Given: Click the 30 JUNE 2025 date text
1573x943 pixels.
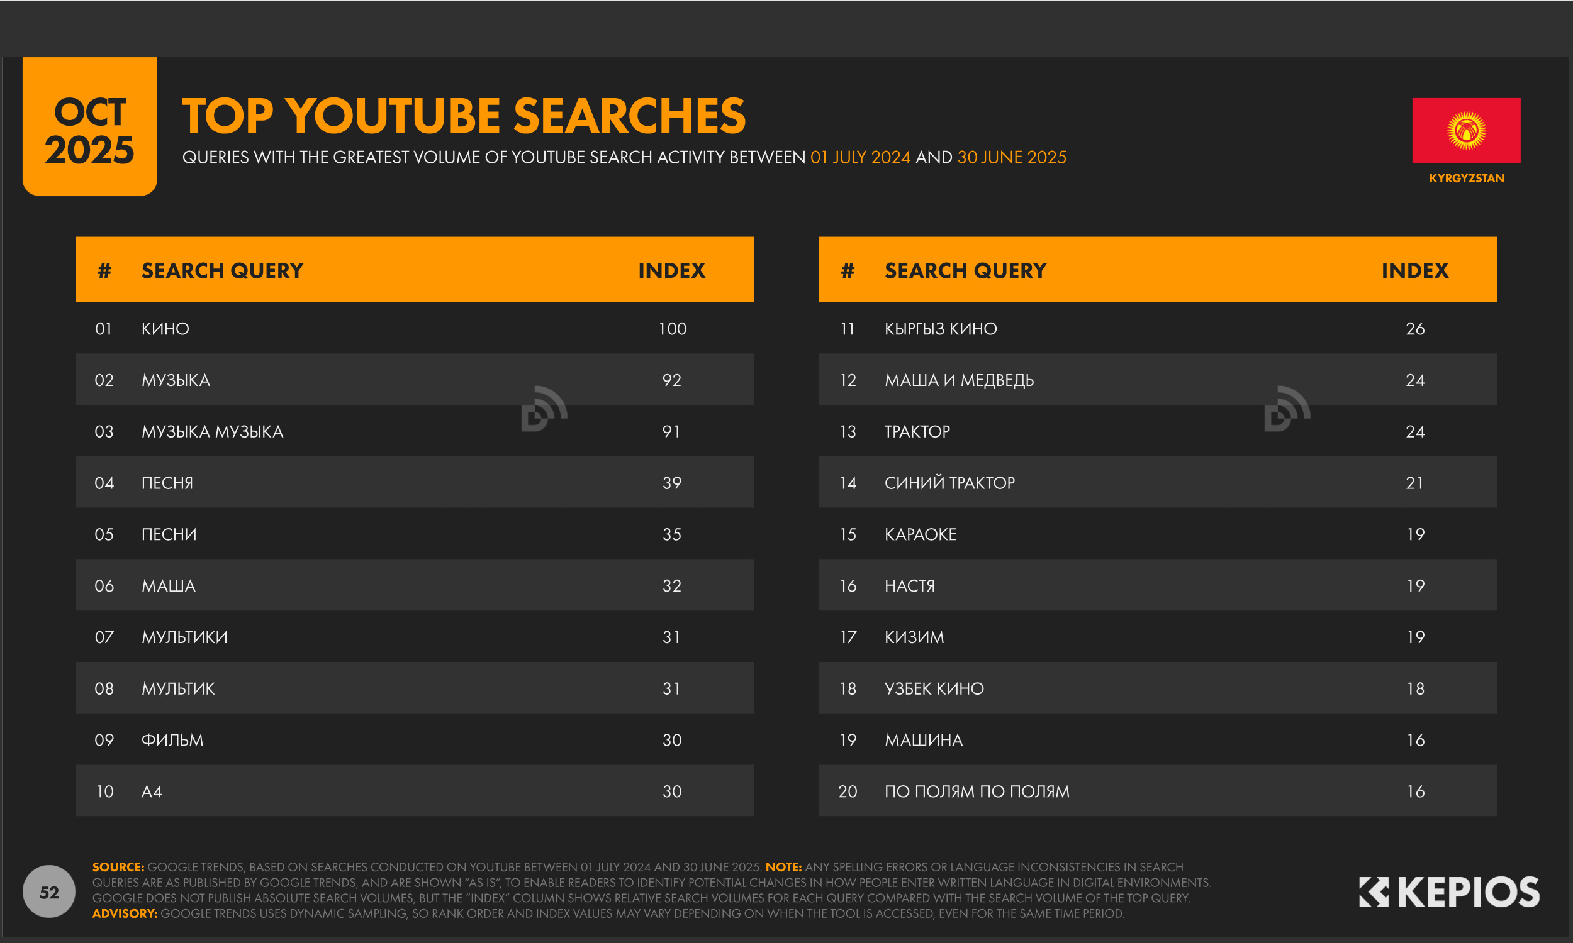Looking at the screenshot, I should [1011, 158].
